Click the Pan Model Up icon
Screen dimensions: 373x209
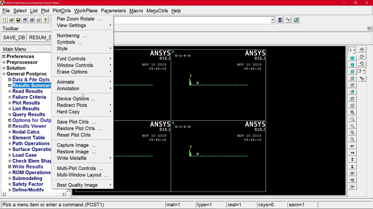352,160
